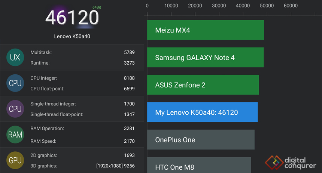This screenshot has width=322, height=173.
Task: Click the 64Bit badge
Action: click(97, 7)
